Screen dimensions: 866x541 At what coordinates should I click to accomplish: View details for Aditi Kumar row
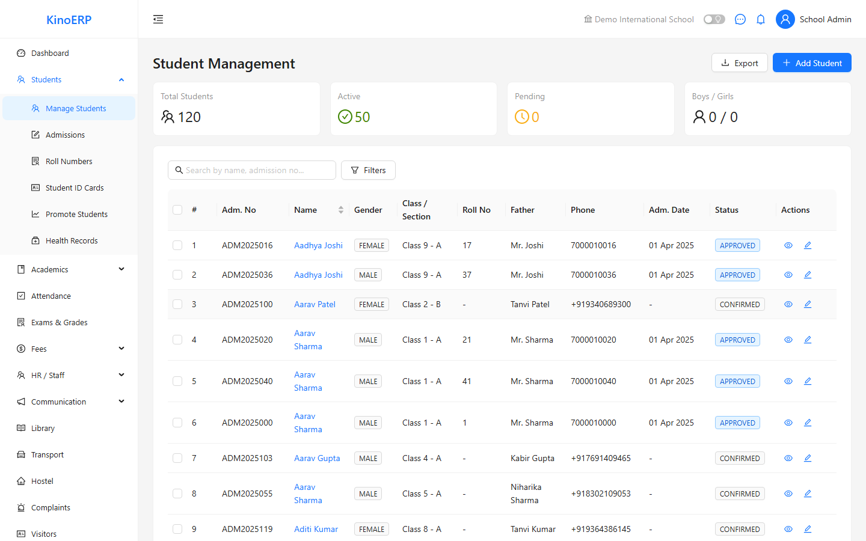click(x=788, y=529)
